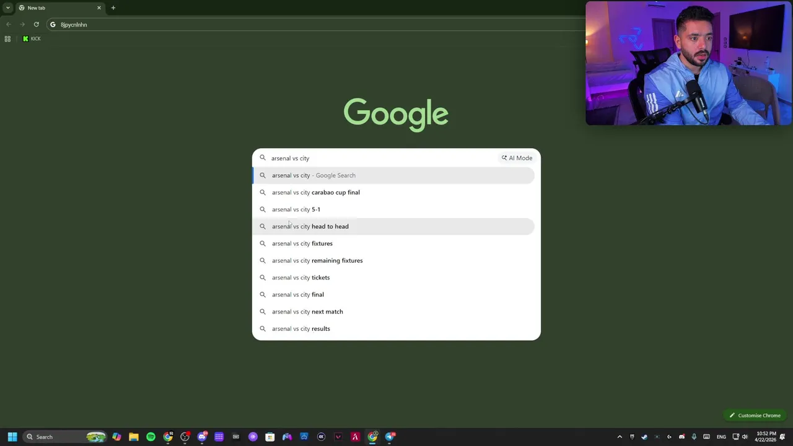Image resolution: width=793 pixels, height=446 pixels.
Task: Open Copilot from the taskbar
Action: tap(116, 437)
